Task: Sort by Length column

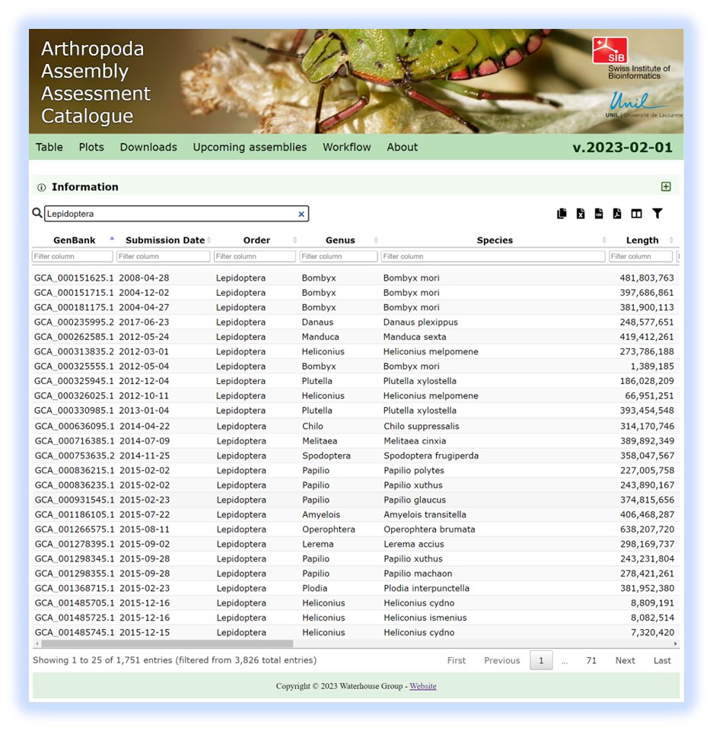Action: 642,240
